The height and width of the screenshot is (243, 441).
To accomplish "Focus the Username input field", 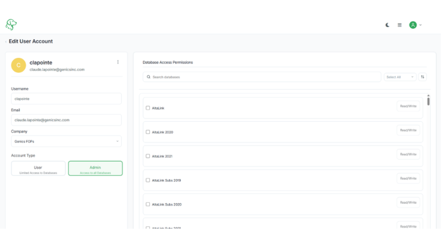I will tap(66, 99).
